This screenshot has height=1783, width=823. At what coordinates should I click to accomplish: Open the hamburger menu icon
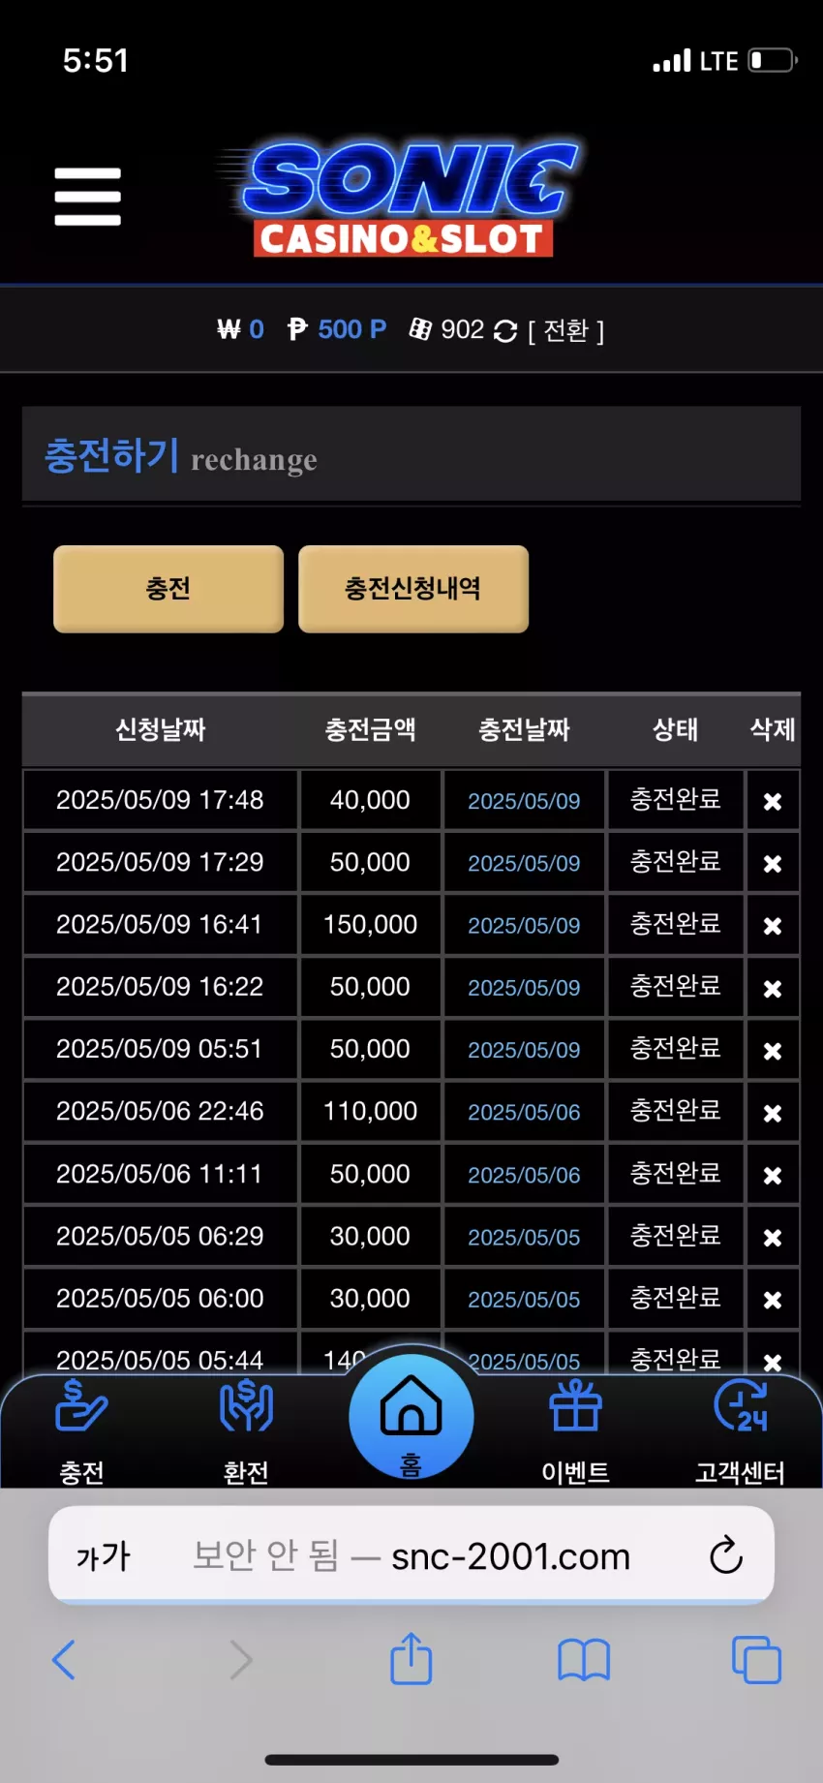click(88, 197)
